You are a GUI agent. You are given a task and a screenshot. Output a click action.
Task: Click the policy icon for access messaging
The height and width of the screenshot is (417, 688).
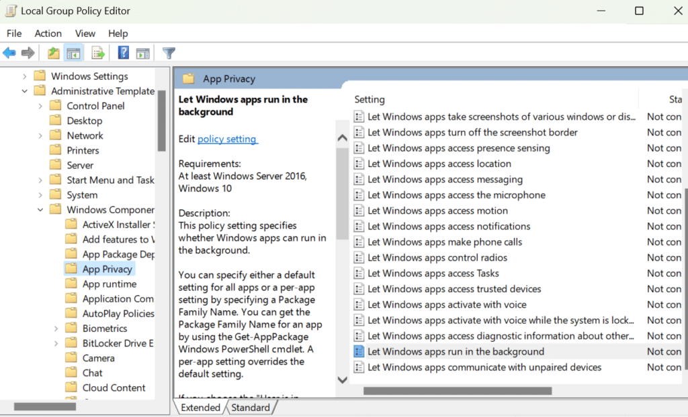pyautogui.click(x=359, y=180)
